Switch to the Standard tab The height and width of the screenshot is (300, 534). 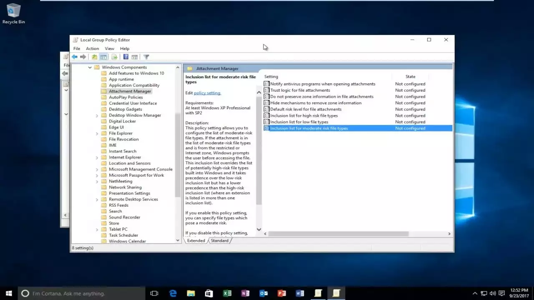coord(219,241)
